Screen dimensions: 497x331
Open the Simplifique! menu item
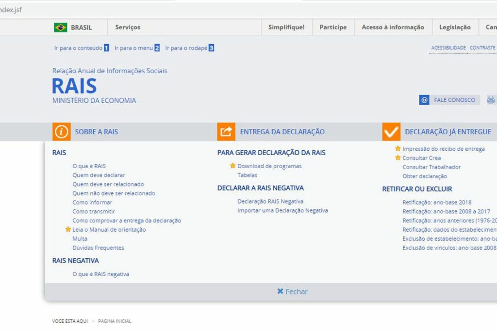286,27
